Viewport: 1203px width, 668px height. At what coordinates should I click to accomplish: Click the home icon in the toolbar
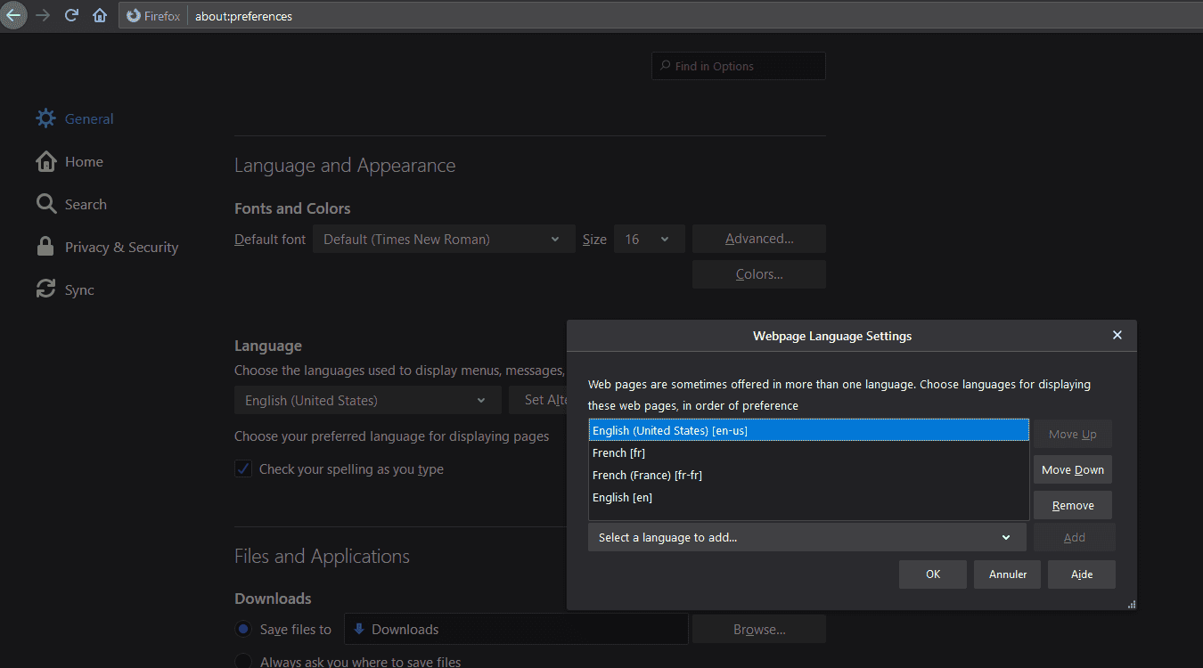click(x=100, y=16)
